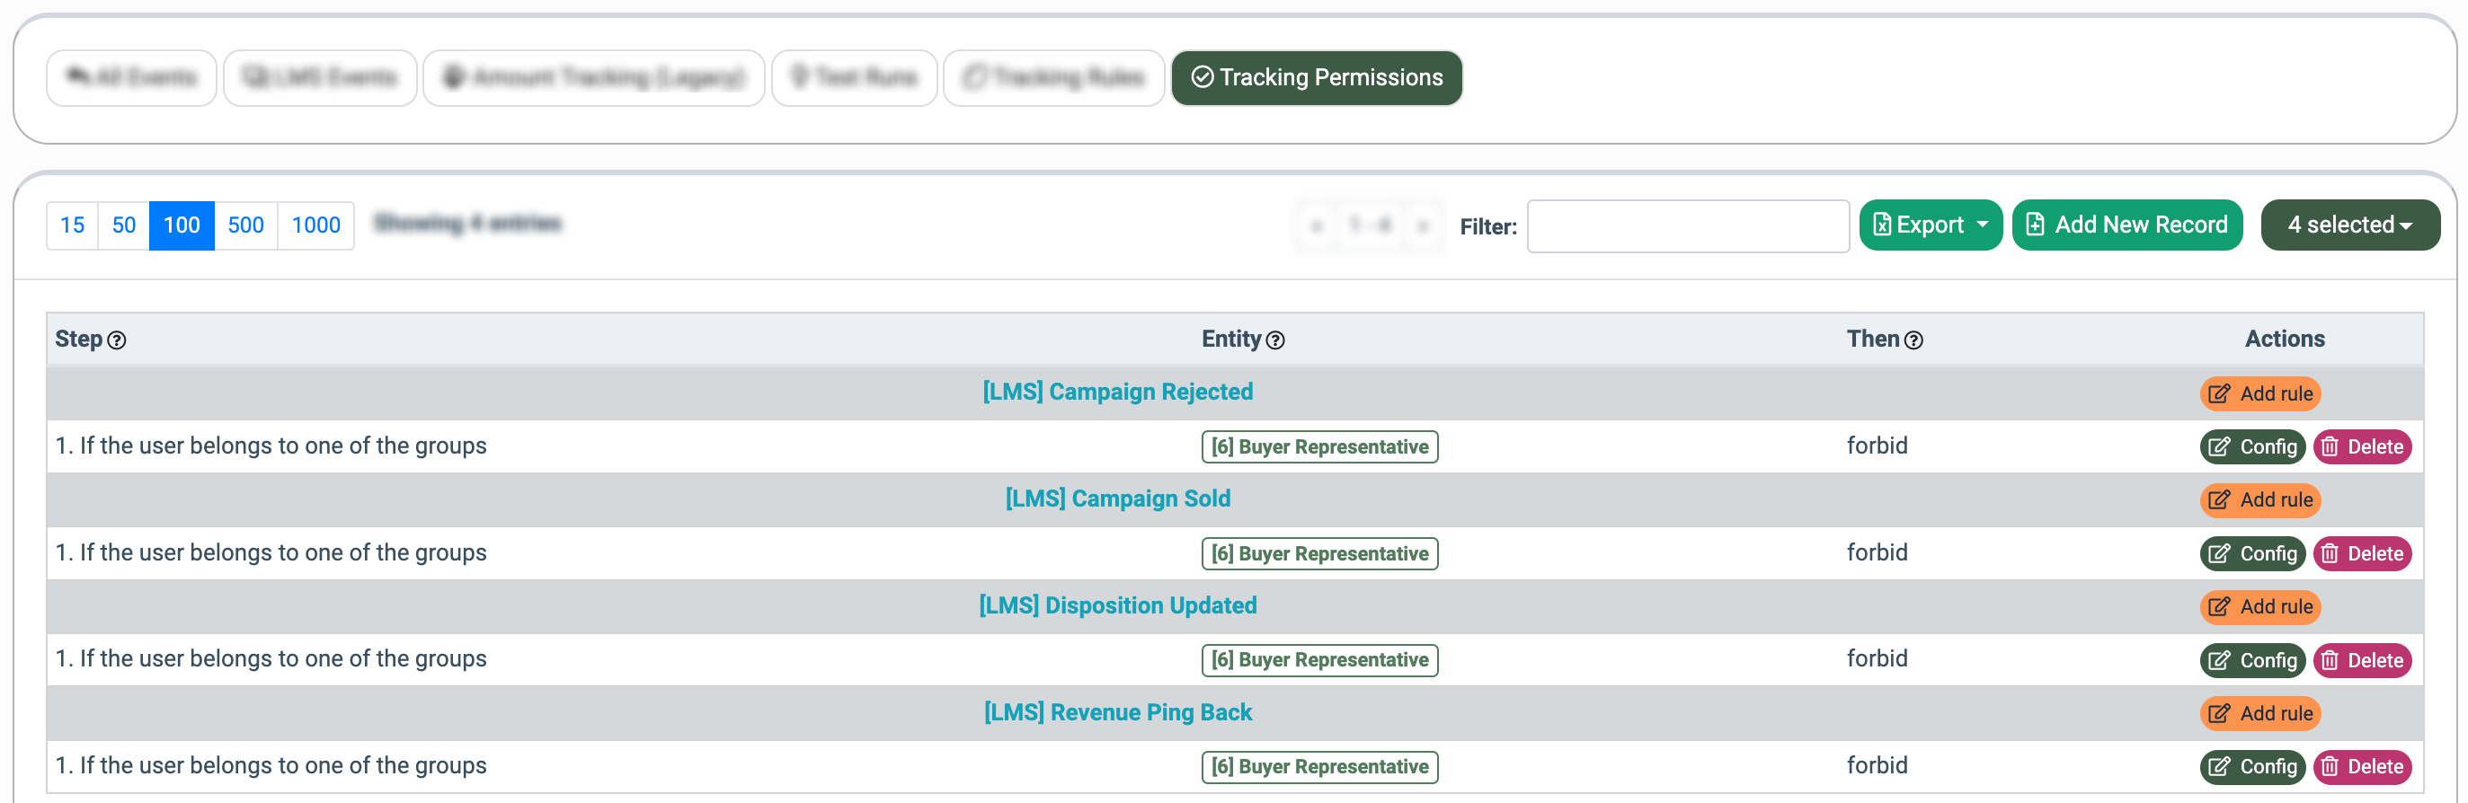Open the [LMS] Campaign Sold link
Viewport: 2468px width, 803px height.
tap(1117, 499)
